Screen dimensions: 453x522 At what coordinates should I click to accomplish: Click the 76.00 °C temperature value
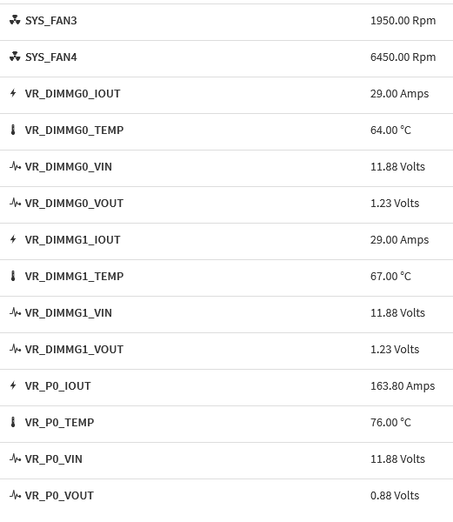click(390, 422)
